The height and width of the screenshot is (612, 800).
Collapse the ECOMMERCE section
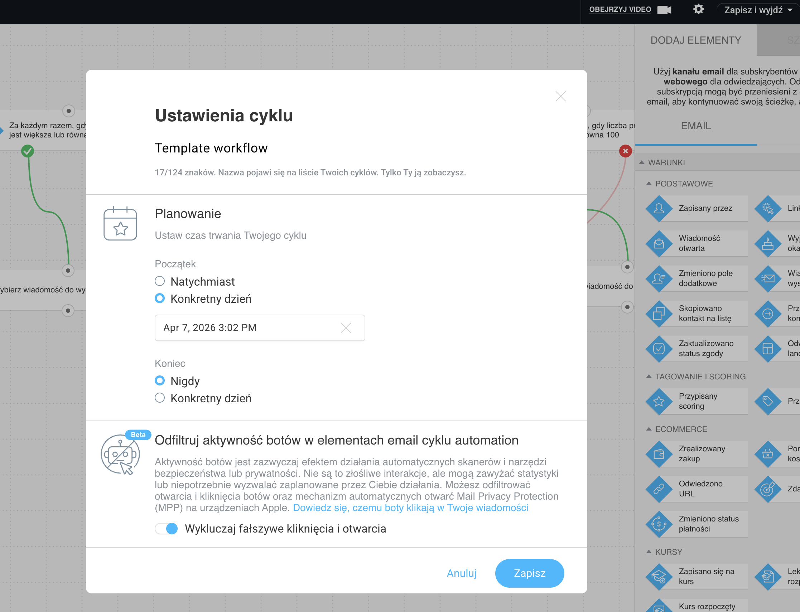coord(649,429)
